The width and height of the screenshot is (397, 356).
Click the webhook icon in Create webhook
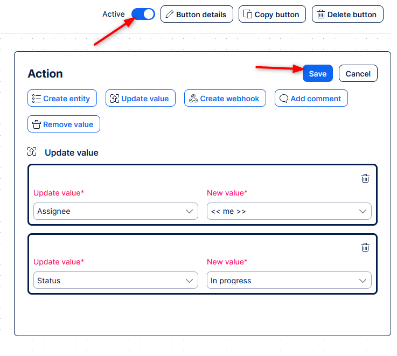pyautogui.click(x=193, y=99)
